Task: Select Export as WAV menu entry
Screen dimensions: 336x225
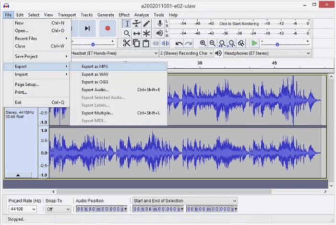Action: (95, 75)
